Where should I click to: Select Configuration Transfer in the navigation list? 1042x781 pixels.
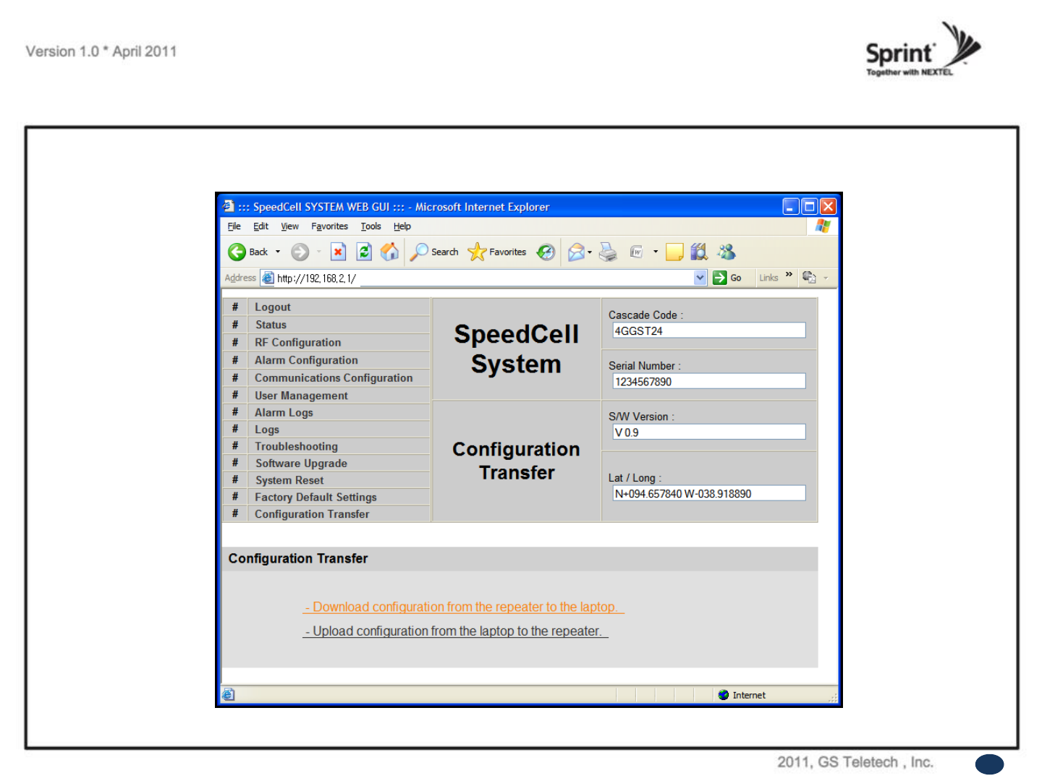[312, 514]
